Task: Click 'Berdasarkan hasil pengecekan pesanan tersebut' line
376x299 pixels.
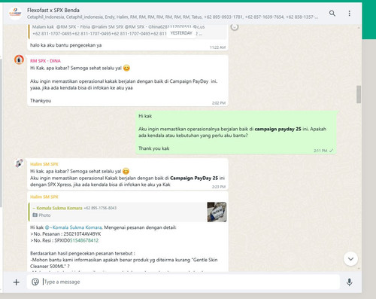Action: click(83, 253)
